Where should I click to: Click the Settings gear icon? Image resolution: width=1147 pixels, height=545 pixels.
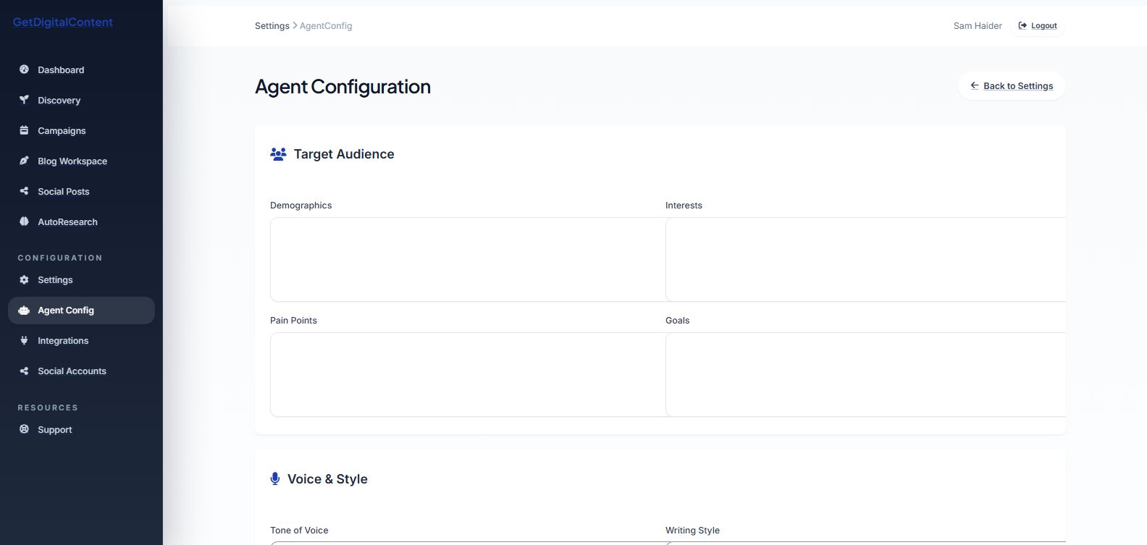[x=24, y=279]
